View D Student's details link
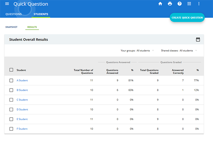213x145 pixels. point(22,109)
